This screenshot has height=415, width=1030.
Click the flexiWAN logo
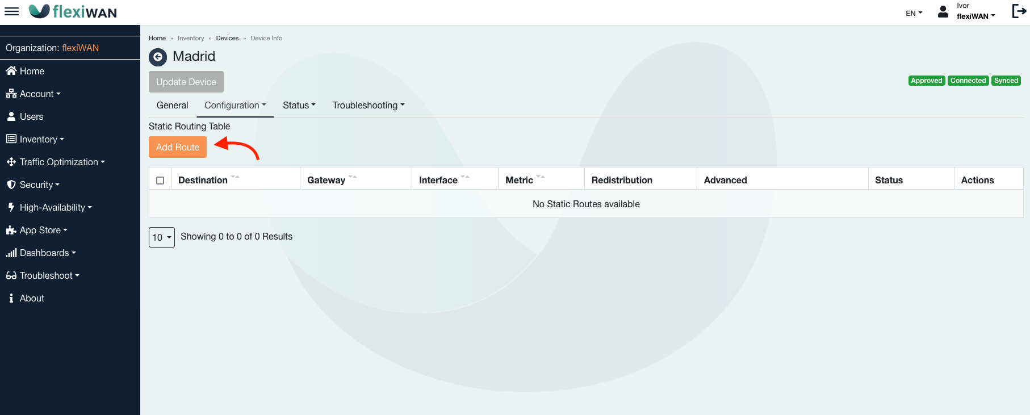[73, 11]
